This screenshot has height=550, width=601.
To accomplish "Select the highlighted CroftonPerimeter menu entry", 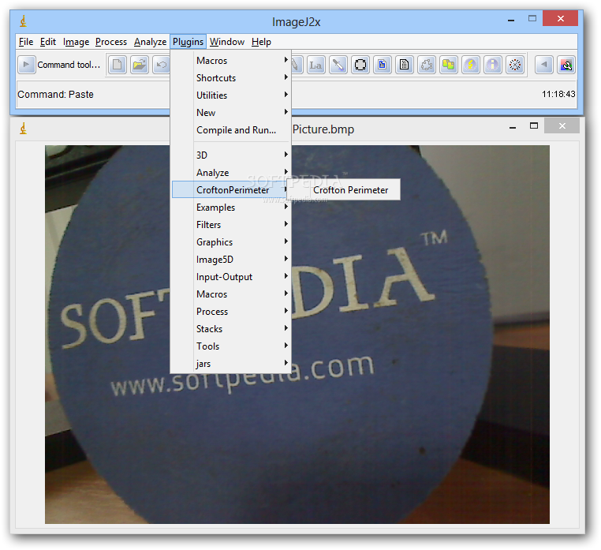I will 231,190.
